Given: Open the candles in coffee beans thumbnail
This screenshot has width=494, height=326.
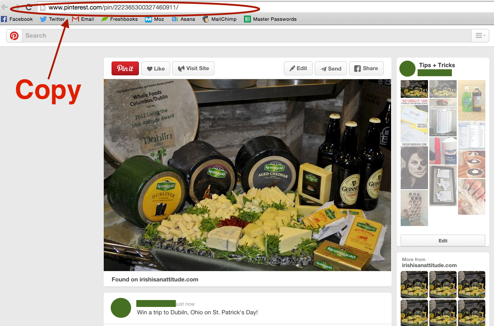Looking at the screenshot, I should coord(471,165).
